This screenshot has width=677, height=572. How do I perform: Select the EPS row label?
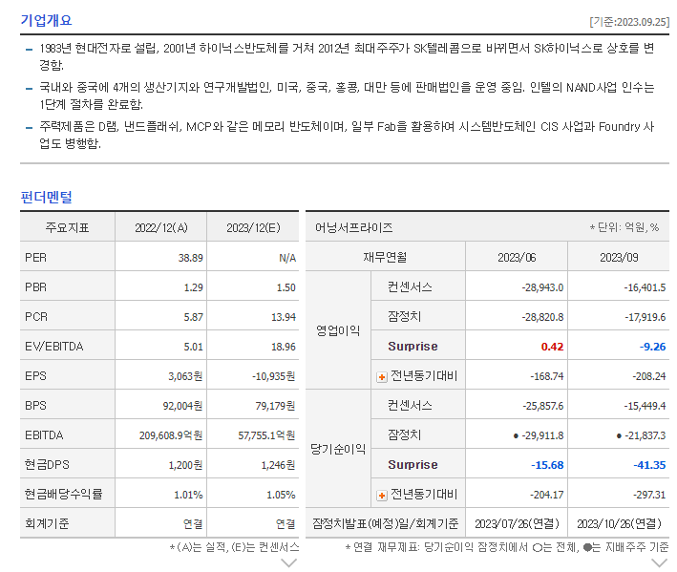(x=36, y=376)
